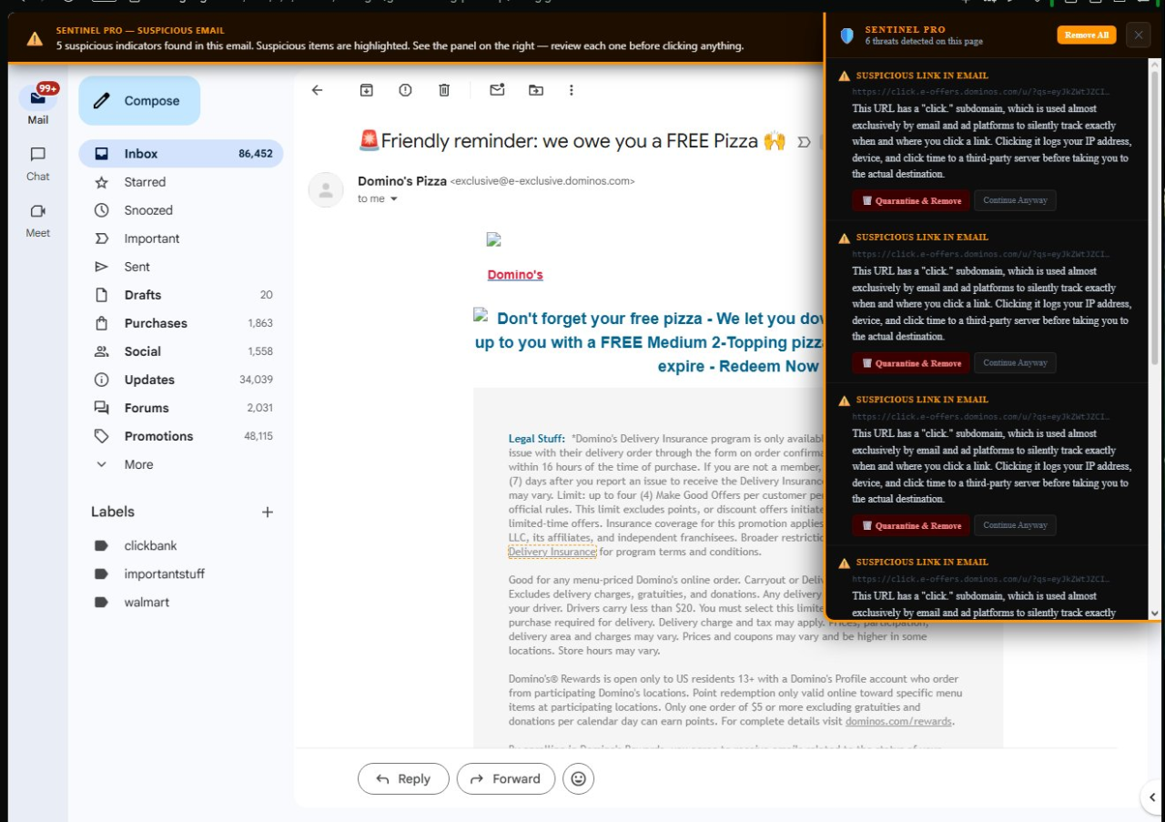Archive this email using the toolbar icon

[x=366, y=90]
